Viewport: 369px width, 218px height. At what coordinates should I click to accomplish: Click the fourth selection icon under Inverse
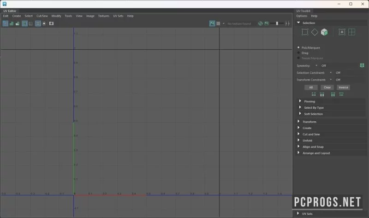pos(341,94)
